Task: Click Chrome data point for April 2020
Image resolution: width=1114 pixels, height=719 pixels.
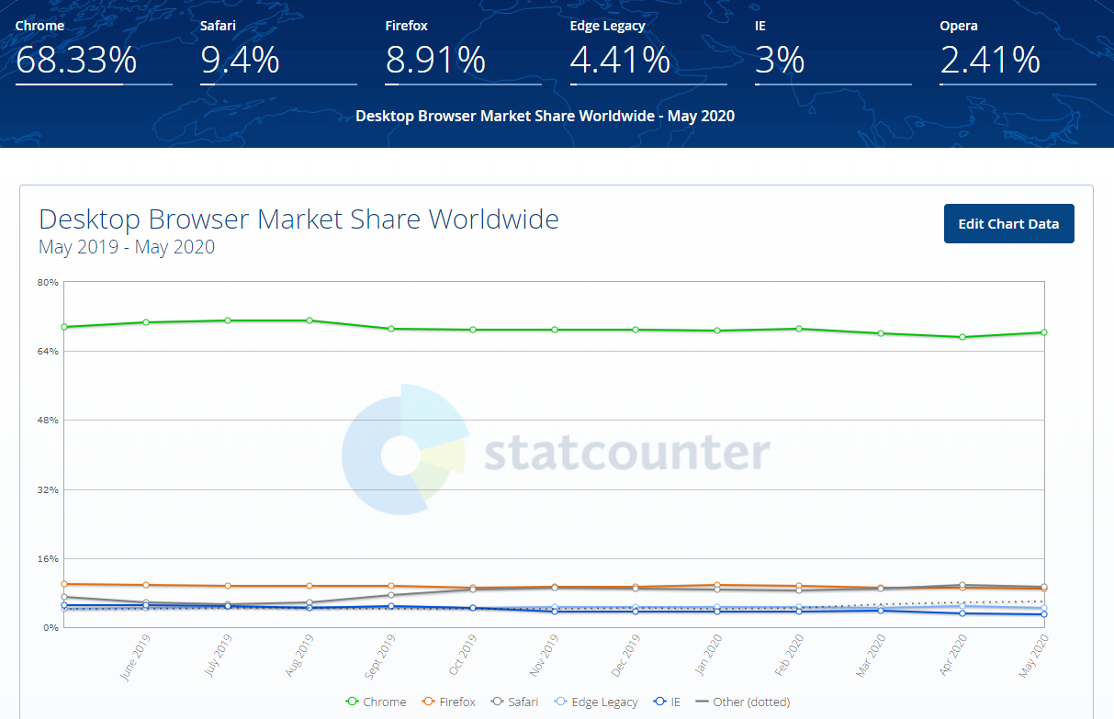Action: pos(962,337)
